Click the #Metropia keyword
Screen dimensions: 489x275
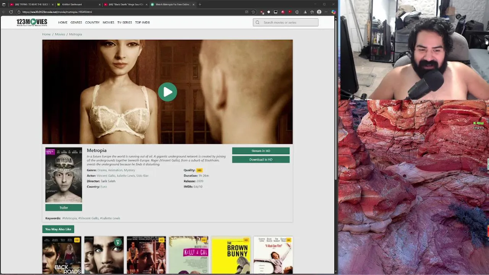70,218
